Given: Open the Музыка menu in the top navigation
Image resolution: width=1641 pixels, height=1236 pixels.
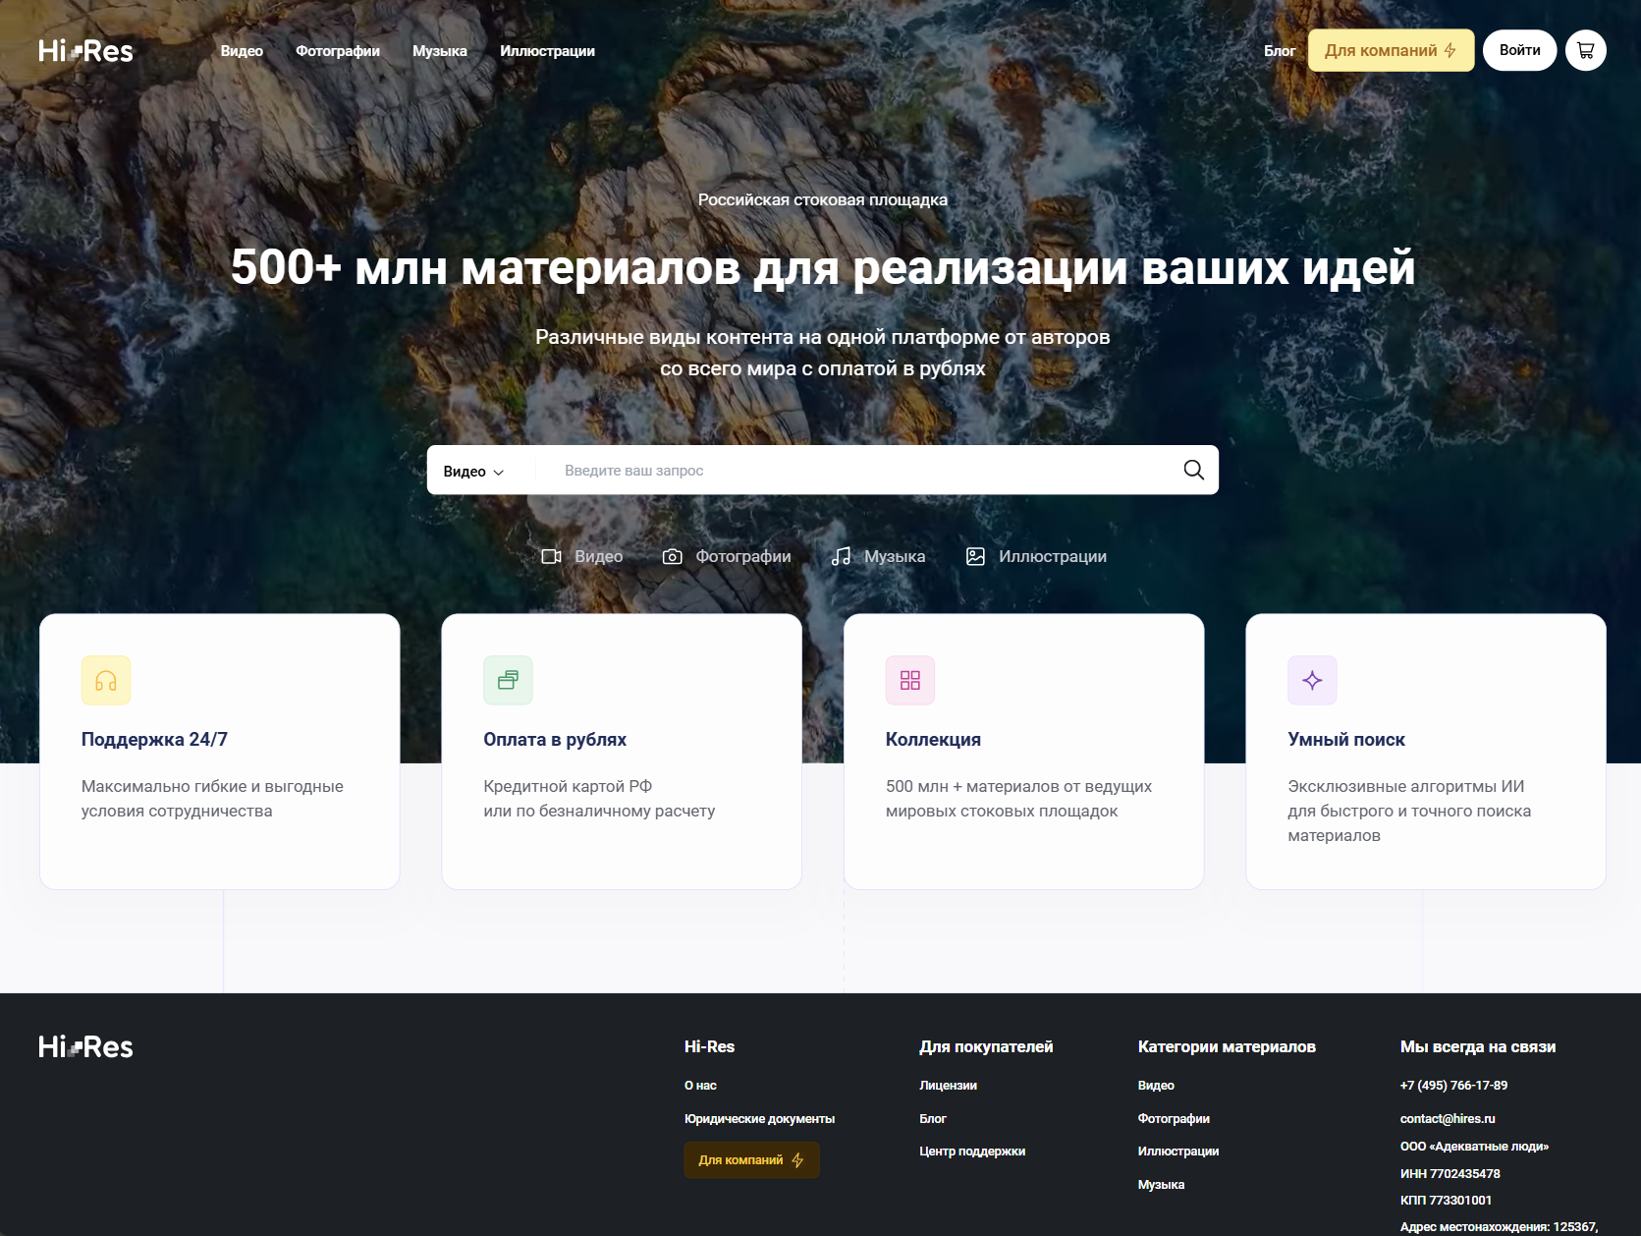Looking at the screenshot, I should click(x=439, y=50).
